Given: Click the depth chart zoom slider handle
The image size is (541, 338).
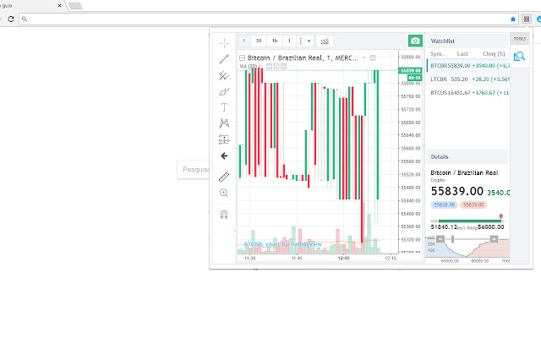Looking at the screenshot, I should coord(452,239).
